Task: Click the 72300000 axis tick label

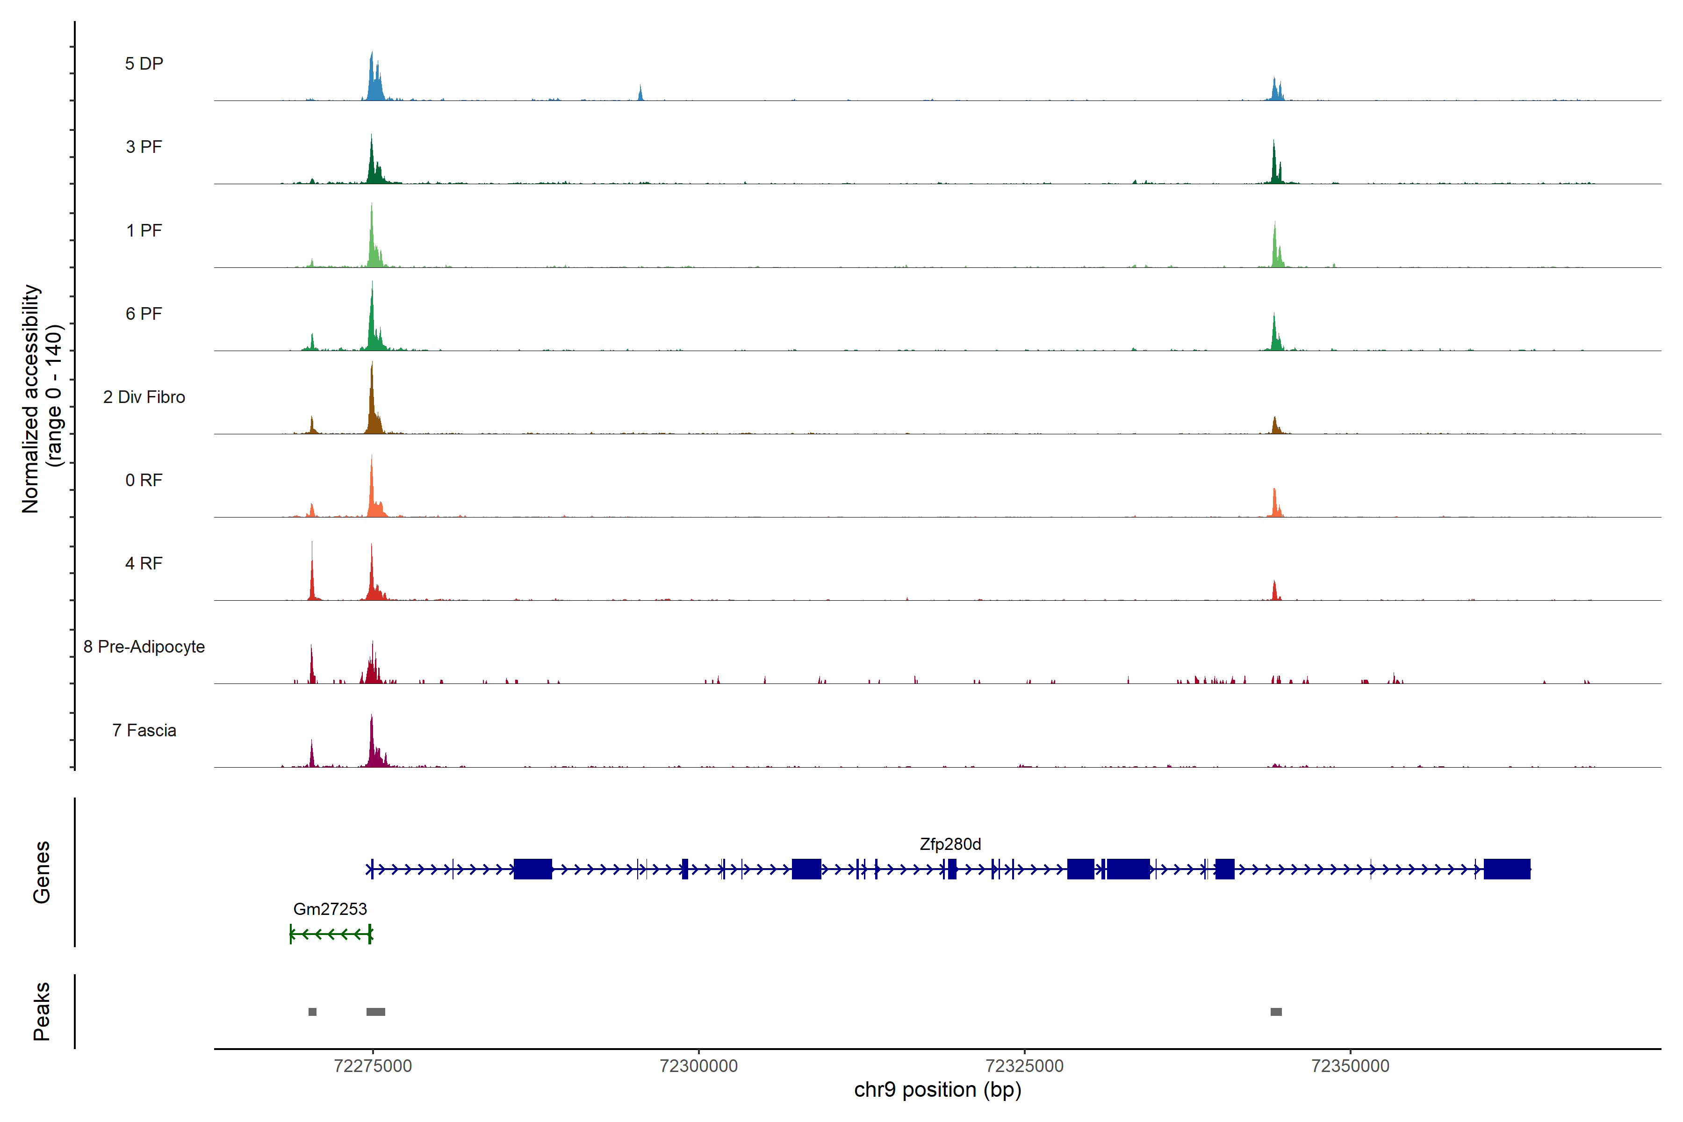Action: click(698, 1066)
